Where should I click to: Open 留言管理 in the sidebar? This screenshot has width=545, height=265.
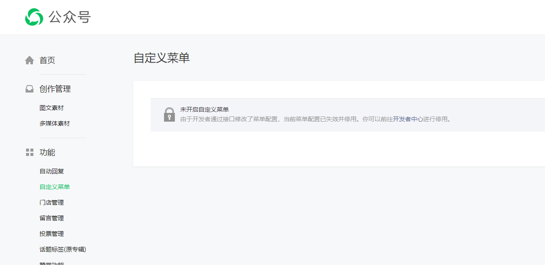click(x=52, y=218)
